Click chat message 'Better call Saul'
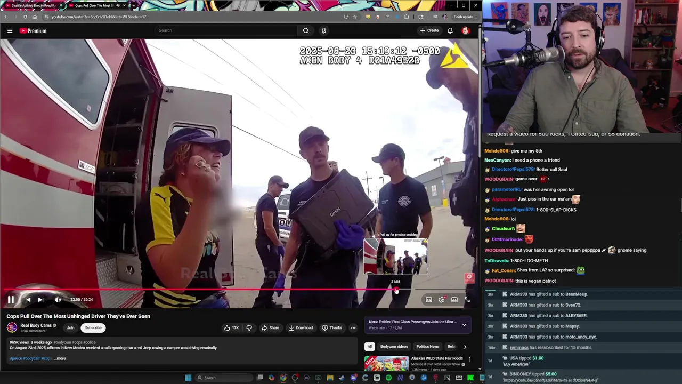682x384 pixels. click(551, 170)
